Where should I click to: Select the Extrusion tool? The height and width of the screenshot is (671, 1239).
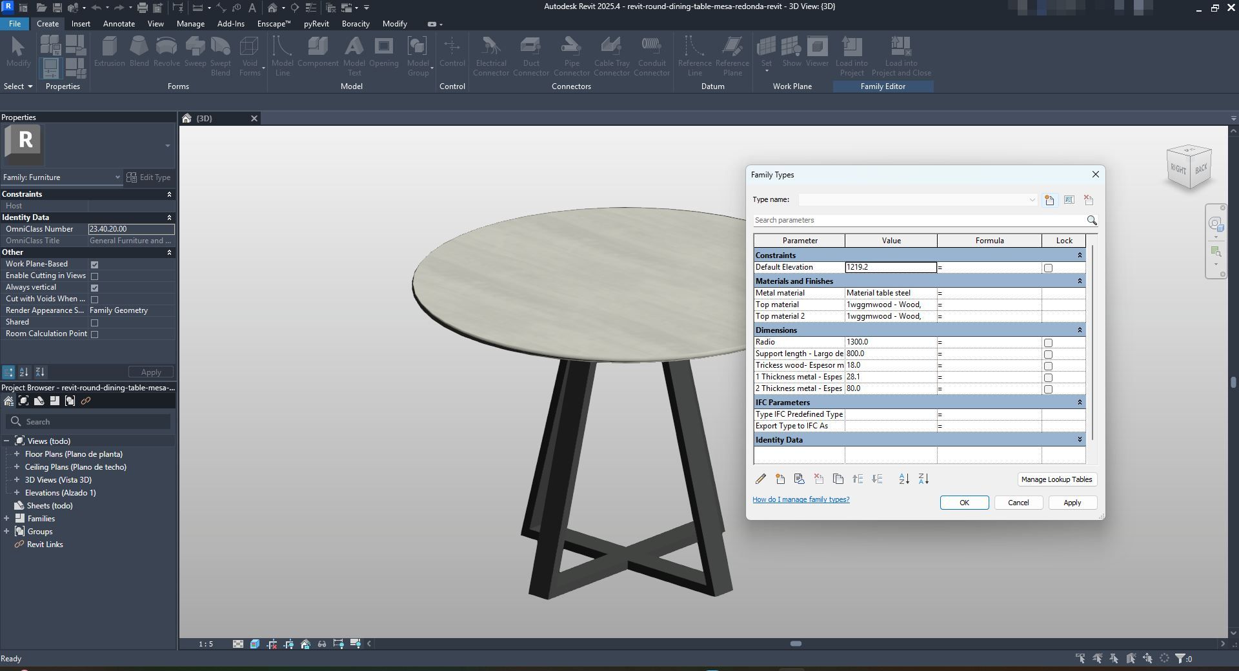click(x=110, y=52)
